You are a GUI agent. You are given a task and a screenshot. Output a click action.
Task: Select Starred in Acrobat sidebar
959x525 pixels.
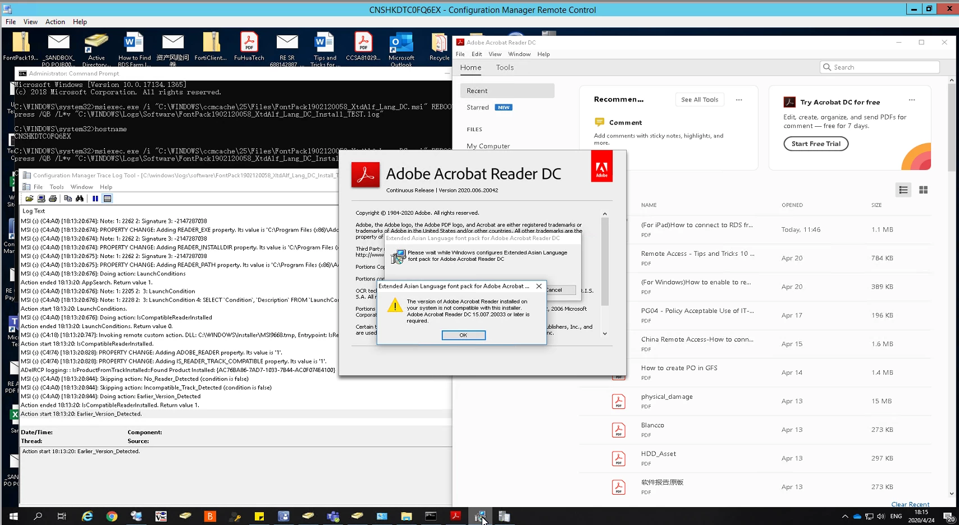tap(477, 108)
